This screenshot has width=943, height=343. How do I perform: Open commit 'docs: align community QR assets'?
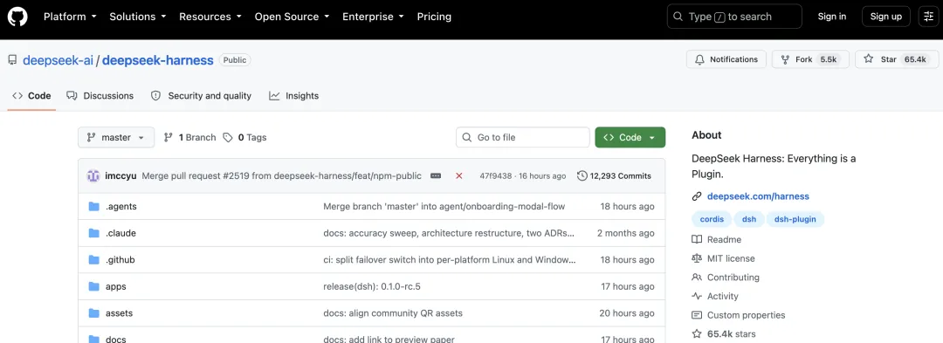coord(393,313)
